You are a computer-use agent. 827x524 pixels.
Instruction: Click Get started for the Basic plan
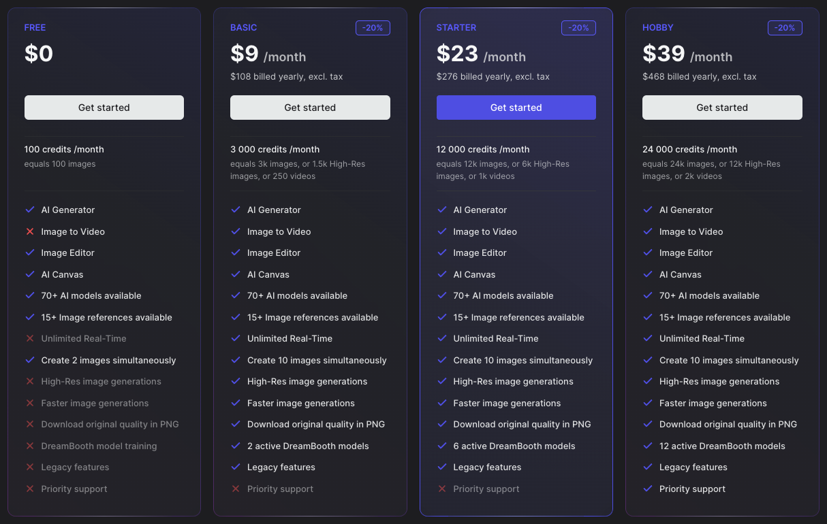pos(310,108)
